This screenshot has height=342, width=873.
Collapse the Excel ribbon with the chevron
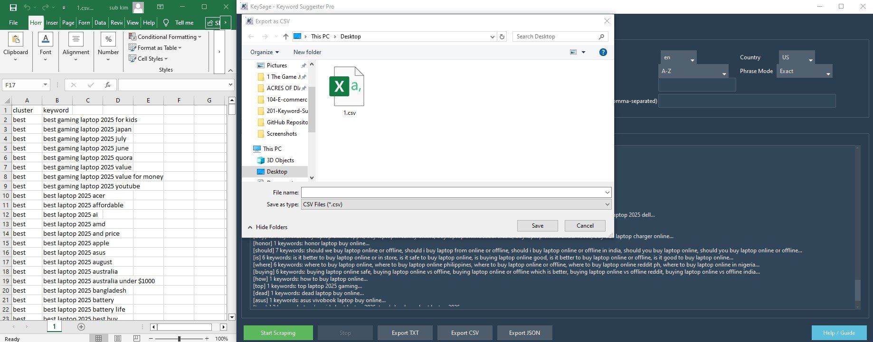[x=230, y=70]
